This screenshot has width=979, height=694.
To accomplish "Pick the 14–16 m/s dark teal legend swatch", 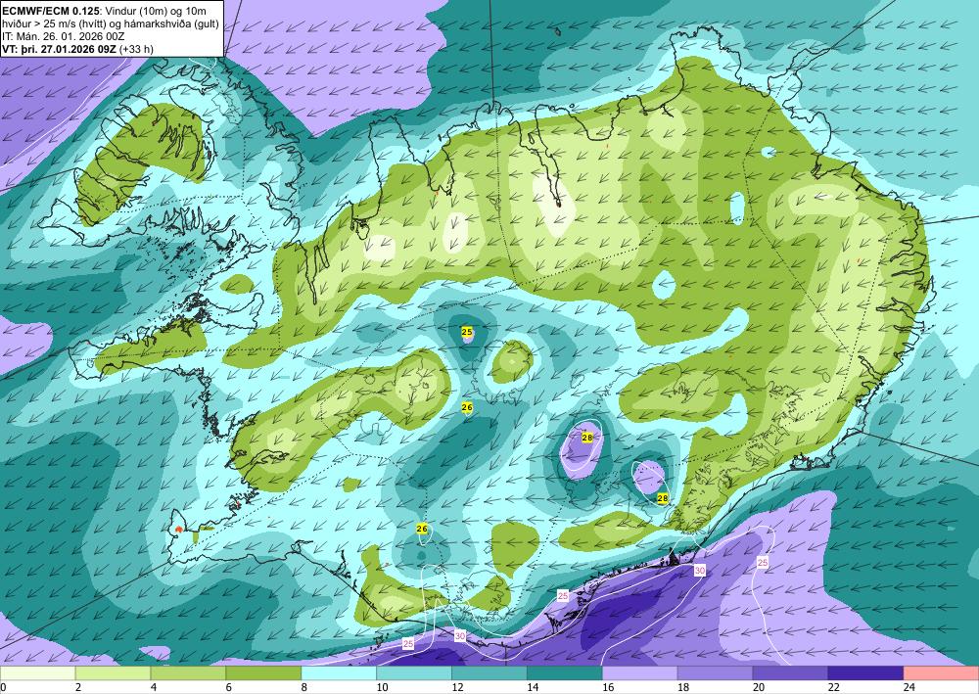I will [565, 673].
